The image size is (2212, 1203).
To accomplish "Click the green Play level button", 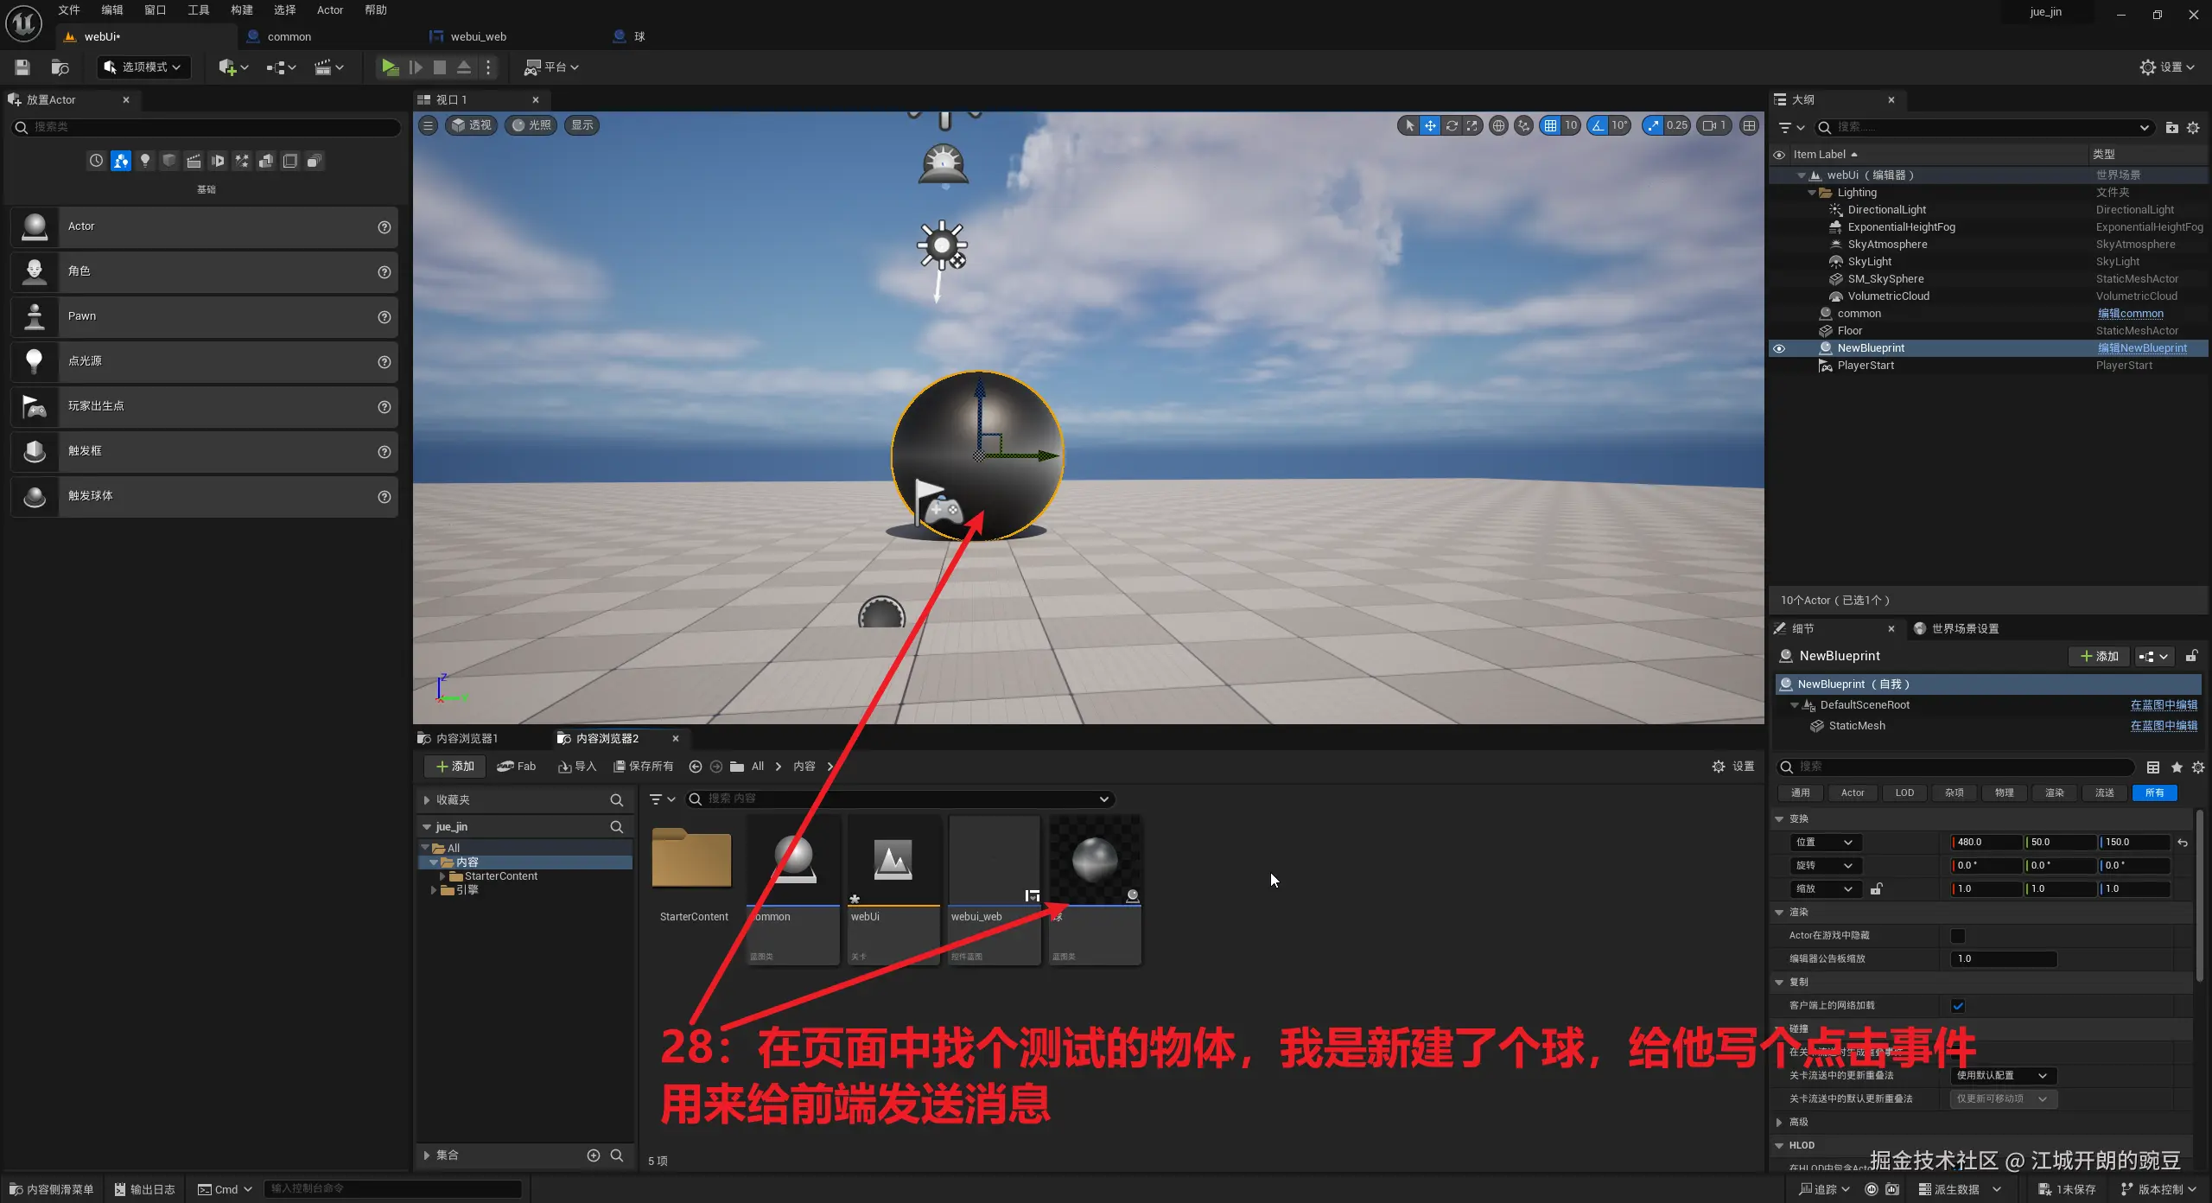I will pos(390,67).
